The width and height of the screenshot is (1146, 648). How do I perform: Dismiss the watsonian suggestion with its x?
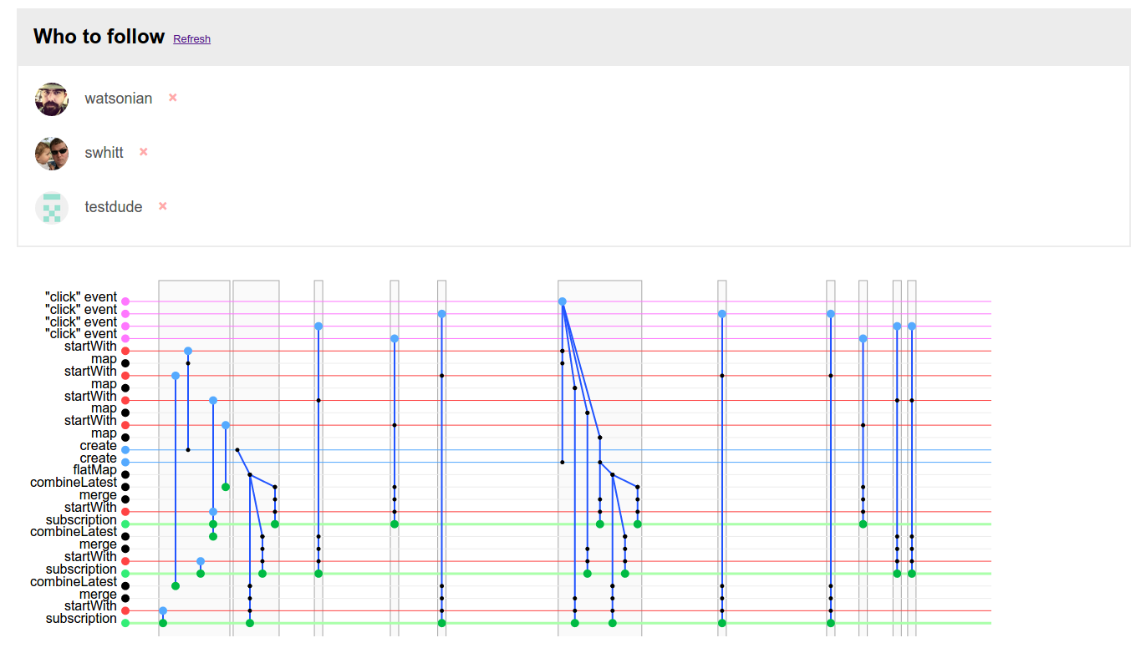173,98
